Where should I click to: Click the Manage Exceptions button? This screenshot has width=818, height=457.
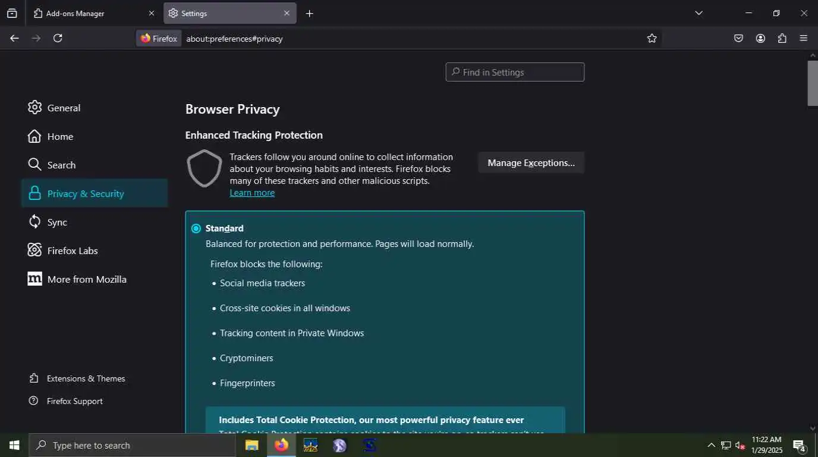[x=531, y=162]
